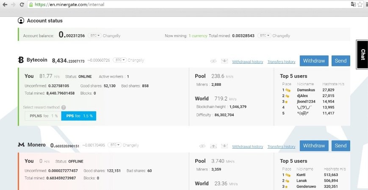The image size is (368, 190).
Task: Click the '1 currency' now mining link
Action: [198, 36]
